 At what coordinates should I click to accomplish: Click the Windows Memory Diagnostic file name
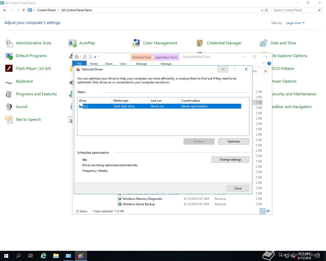tap(143, 199)
